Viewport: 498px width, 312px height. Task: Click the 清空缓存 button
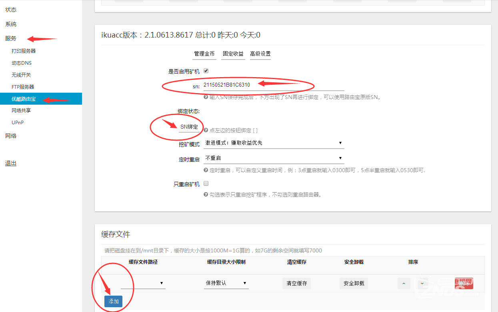click(x=297, y=283)
